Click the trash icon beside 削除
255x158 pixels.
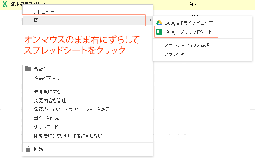(28, 149)
